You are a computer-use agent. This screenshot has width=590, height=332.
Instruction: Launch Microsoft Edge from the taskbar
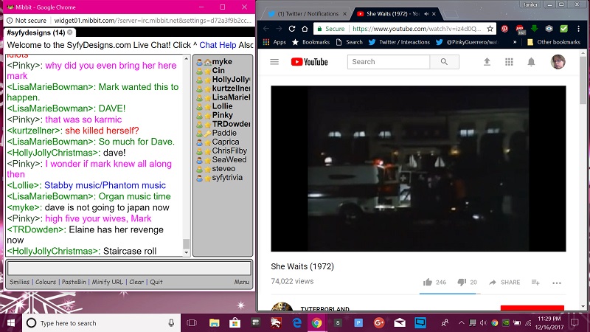[x=297, y=323]
